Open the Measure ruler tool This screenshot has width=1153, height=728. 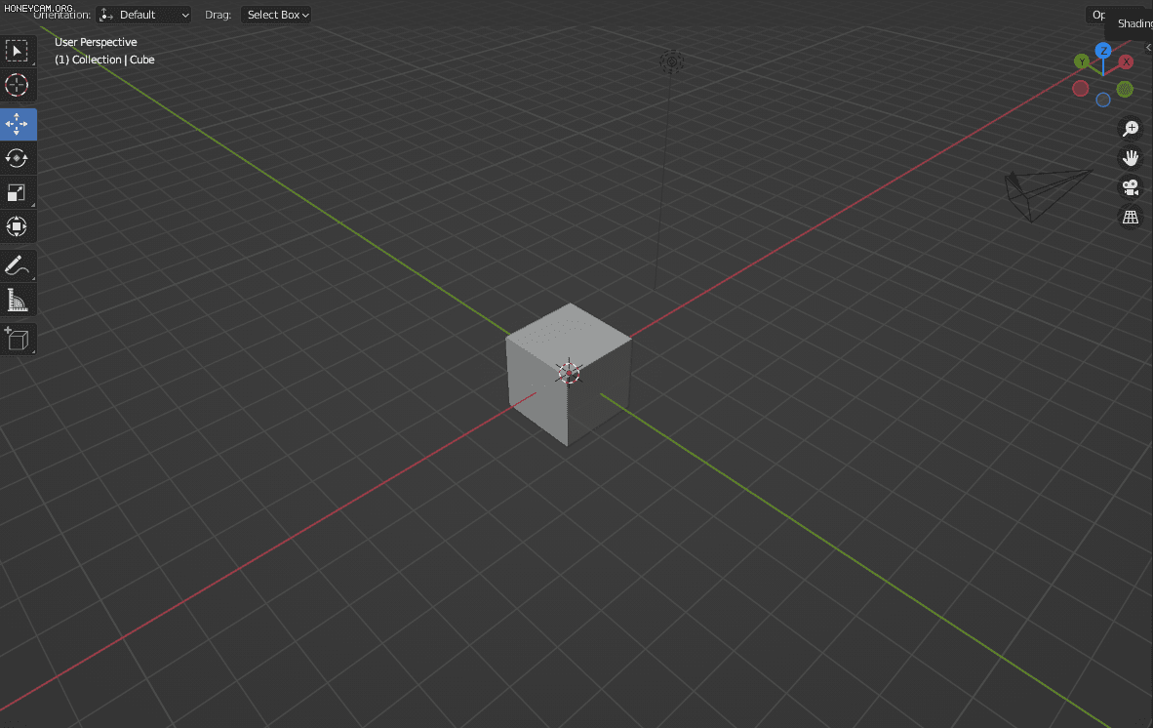(17, 300)
